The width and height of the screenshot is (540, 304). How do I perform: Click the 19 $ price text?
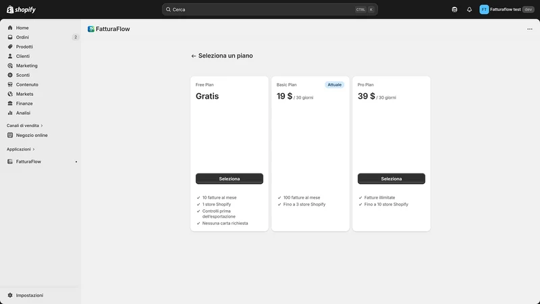point(284,96)
